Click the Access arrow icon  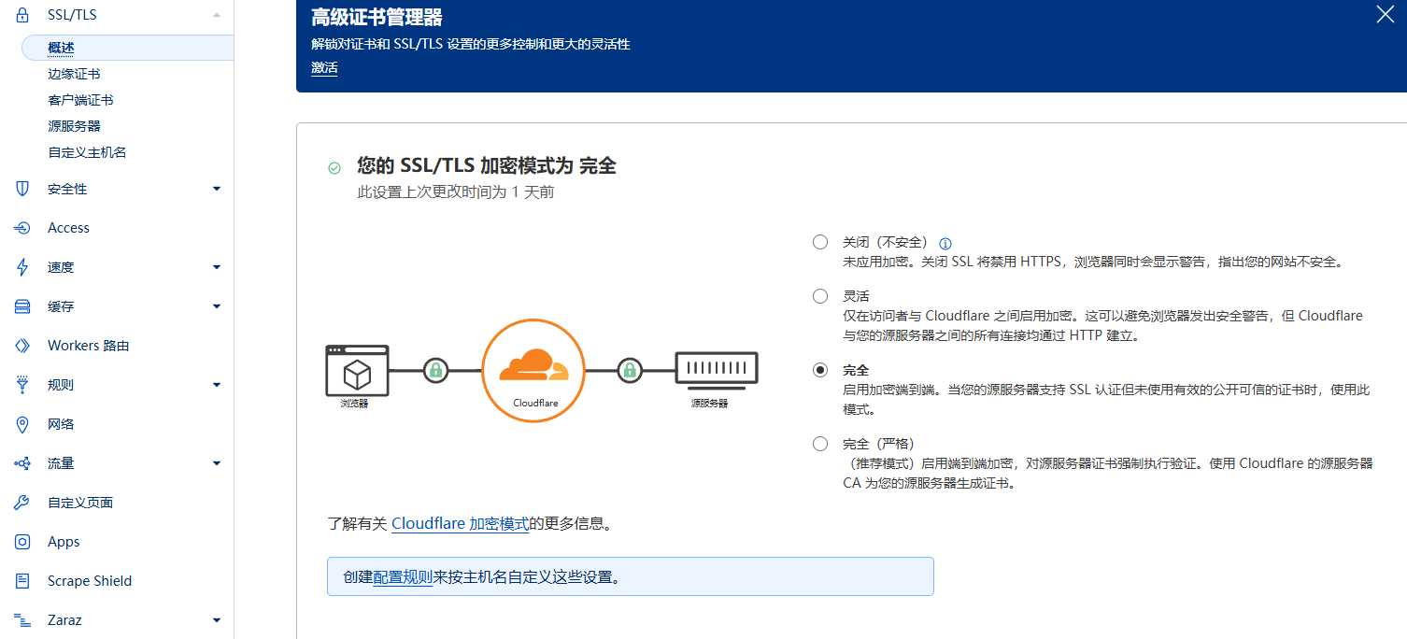(x=22, y=228)
